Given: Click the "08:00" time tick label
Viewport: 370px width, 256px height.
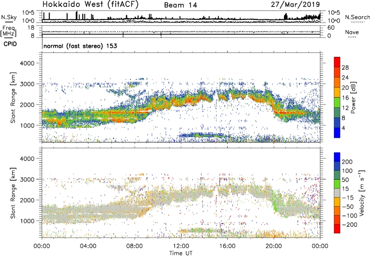Looking at the screenshot, I should coord(135,246).
